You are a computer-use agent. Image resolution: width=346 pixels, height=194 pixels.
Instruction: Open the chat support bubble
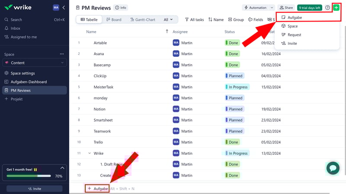333,168
